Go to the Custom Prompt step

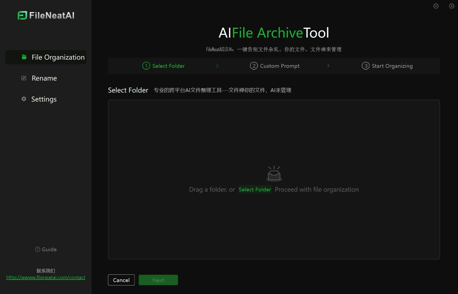275,66
